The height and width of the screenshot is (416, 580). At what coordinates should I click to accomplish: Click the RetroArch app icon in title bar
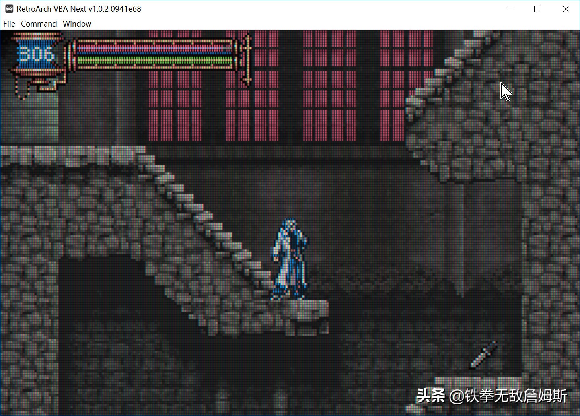click(x=9, y=9)
